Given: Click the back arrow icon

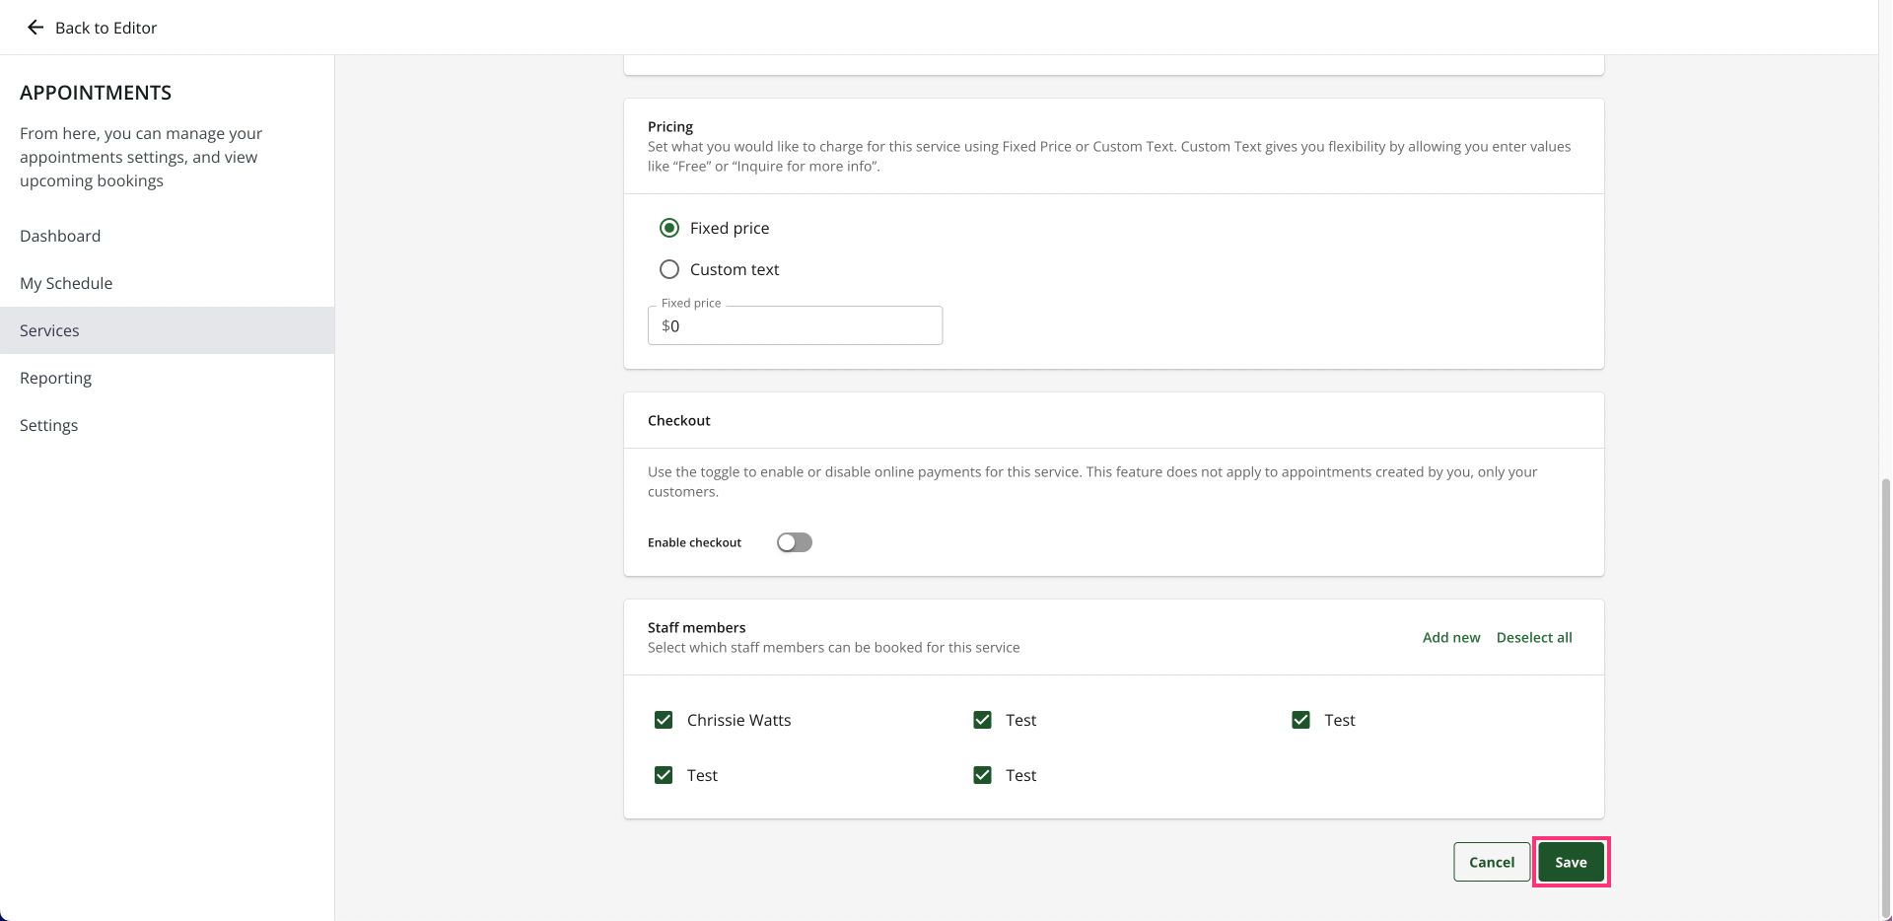Looking at the screenshot, I should (35, 28).
